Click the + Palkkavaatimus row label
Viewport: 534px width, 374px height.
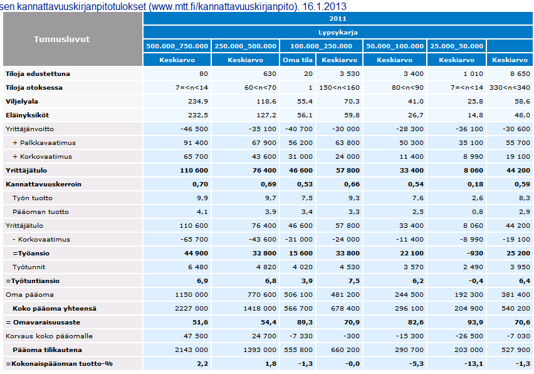[x=45, y=143]
